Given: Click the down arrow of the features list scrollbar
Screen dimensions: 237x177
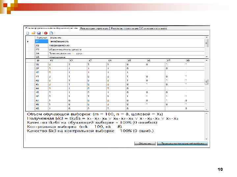Looking at the screenshot, I should coord(207,57).
